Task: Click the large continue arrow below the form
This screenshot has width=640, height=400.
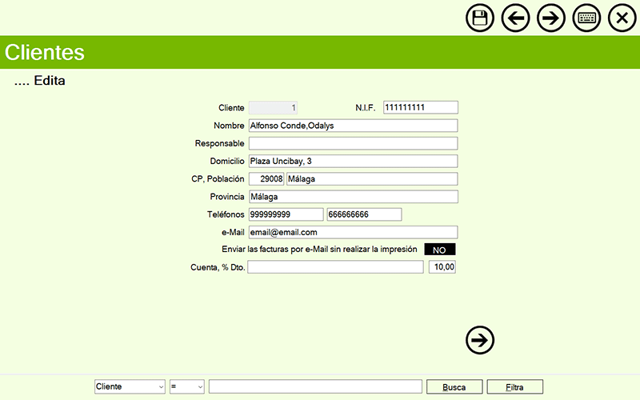Action: (x=480, y=340)
